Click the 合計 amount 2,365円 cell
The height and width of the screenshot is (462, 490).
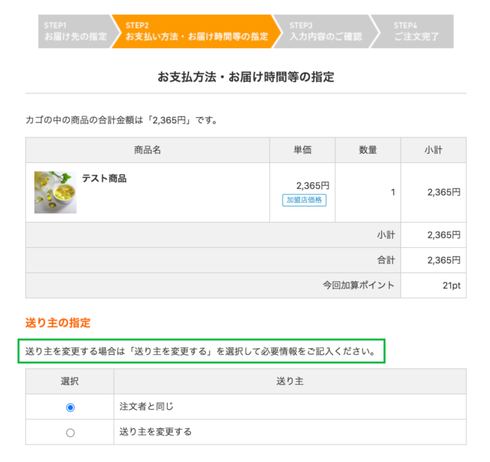tap(444, 260)
